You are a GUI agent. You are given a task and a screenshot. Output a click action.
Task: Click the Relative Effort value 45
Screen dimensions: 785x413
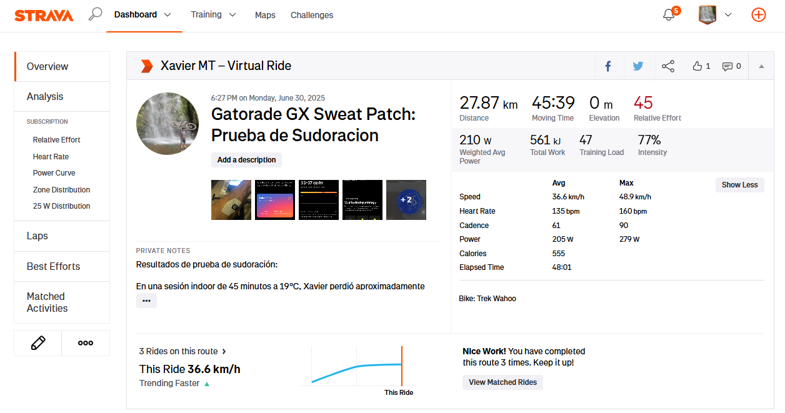[643, 103]
